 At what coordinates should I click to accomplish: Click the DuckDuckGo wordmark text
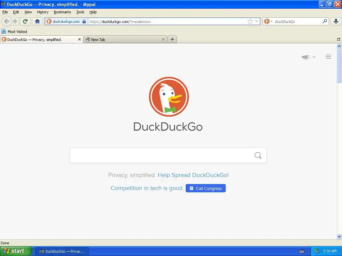168,126
